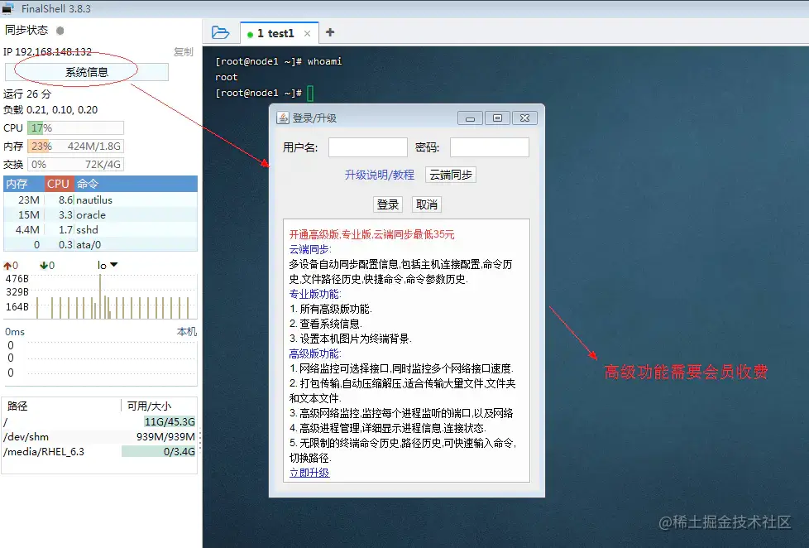Viewport: 809px width, 548px height.
Task: Minimize the 登录/升级 dialog
Action: (x=469, y=118)
